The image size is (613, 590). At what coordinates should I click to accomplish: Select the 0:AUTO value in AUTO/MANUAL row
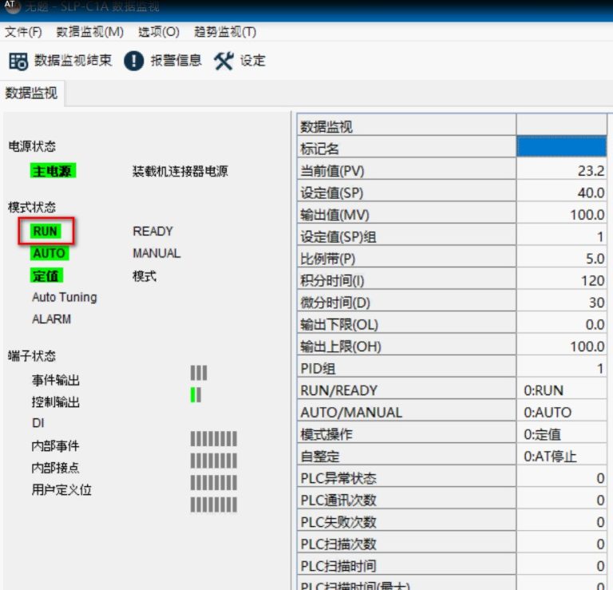click(x=562, y=413)
